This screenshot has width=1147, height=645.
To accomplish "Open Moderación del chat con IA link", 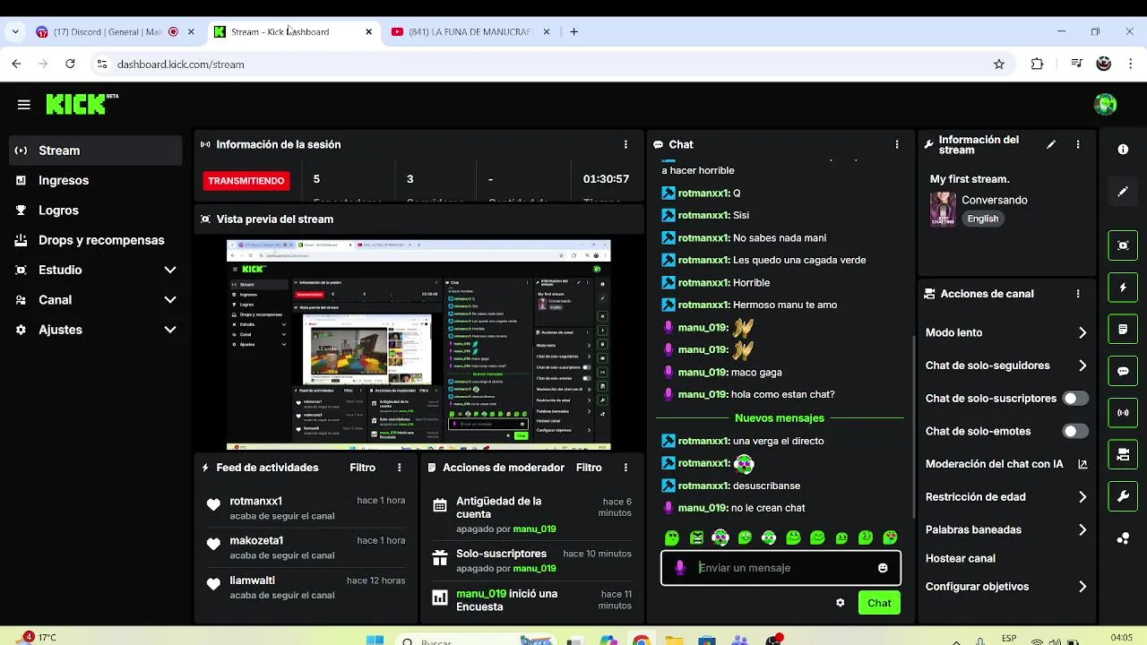I will pyautogui.click(x=1006, y=464).
